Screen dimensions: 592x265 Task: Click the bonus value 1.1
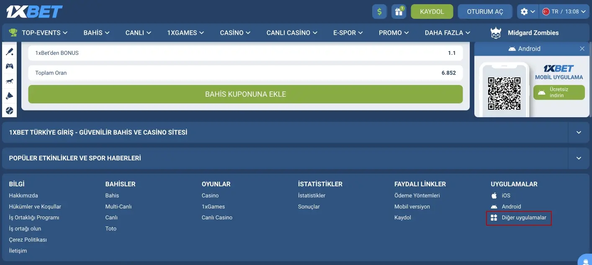pos(452,53)
